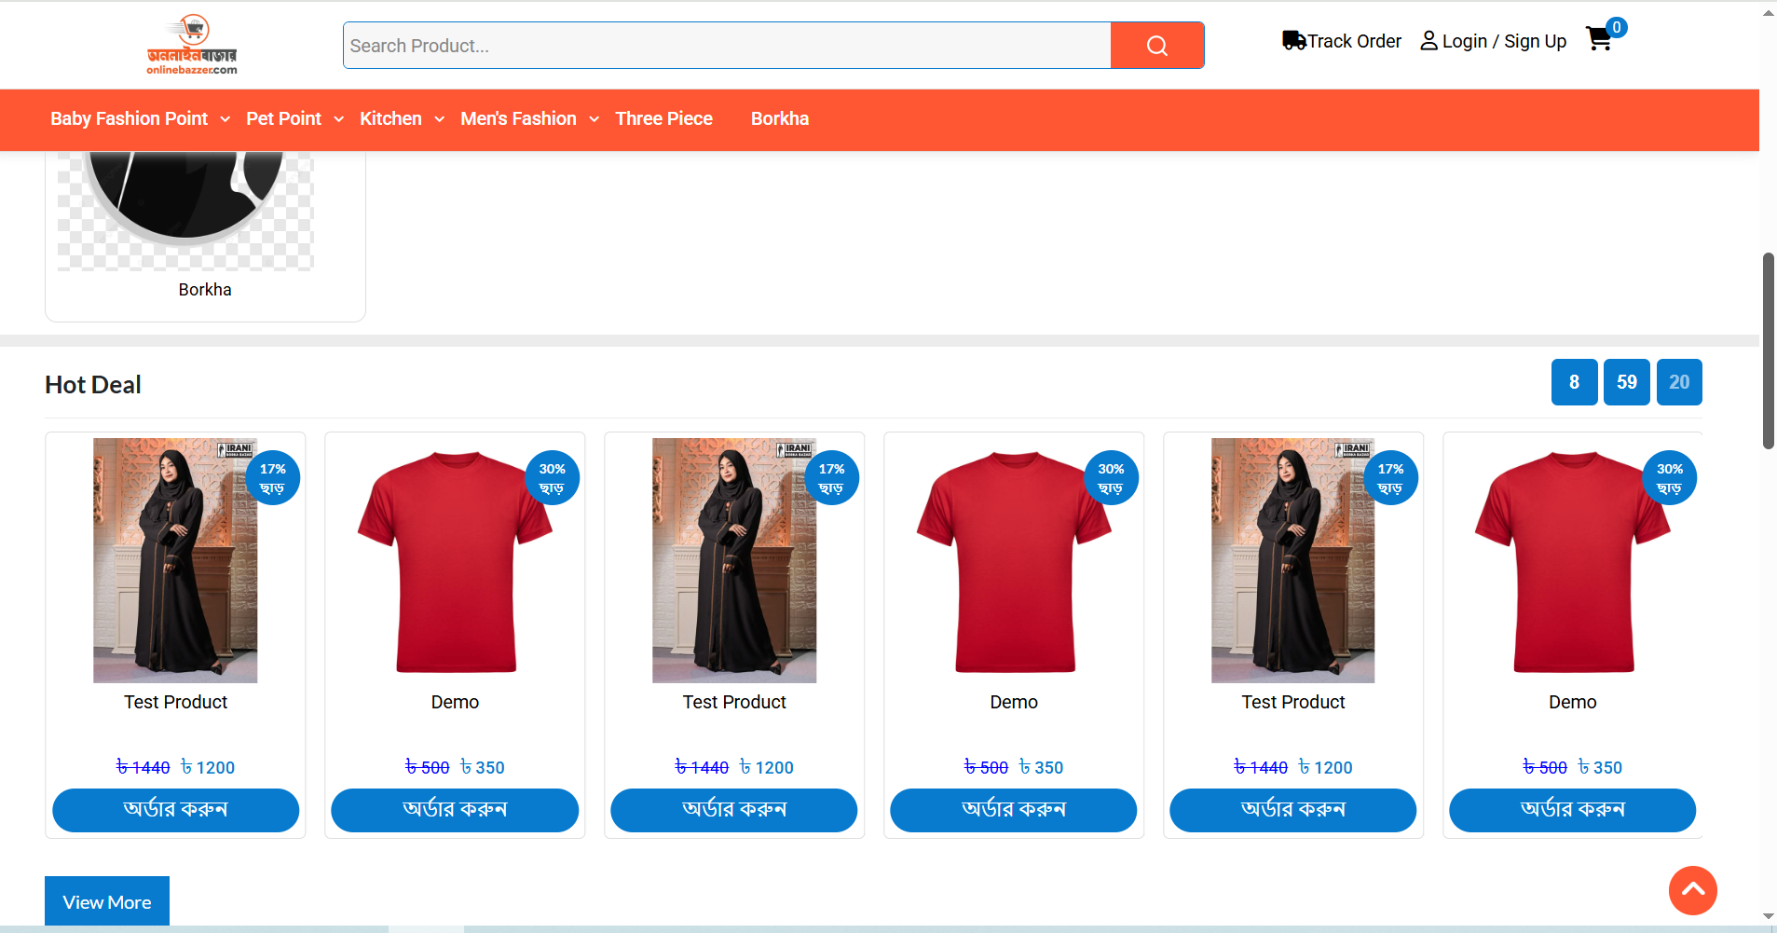Click the View More button

click(106, 900)
